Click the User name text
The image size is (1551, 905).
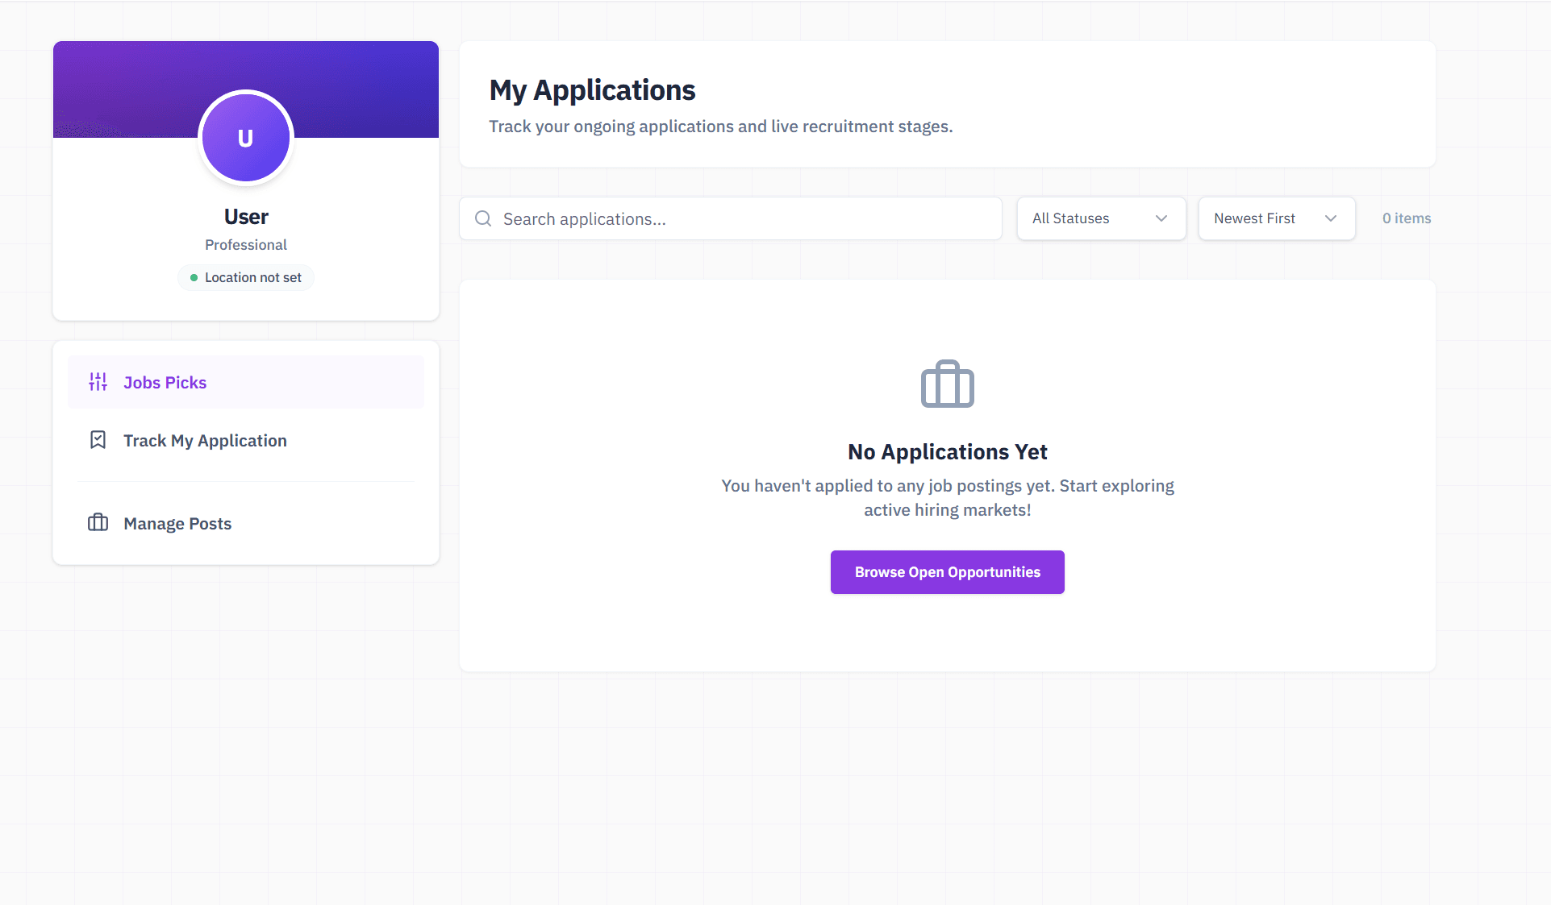coord(246,217)
